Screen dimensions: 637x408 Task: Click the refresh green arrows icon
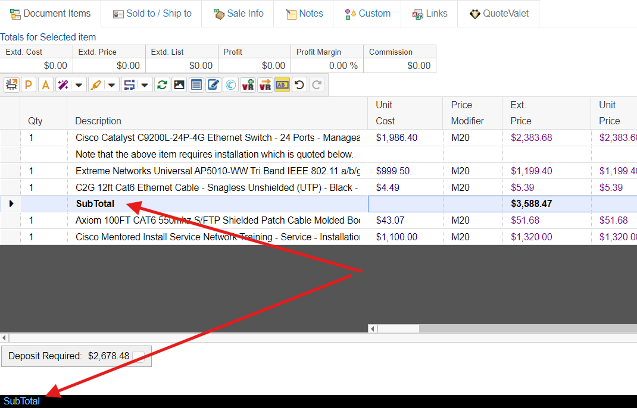pos(161,85)
